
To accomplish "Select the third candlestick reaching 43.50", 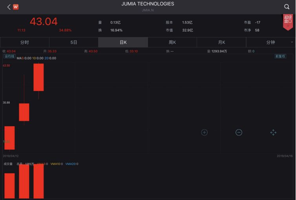I will click(x=38, y=77).
